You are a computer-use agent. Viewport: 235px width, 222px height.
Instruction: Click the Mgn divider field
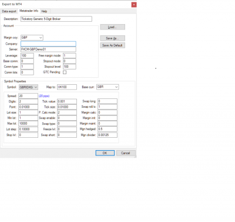click(x=108, y=135)
